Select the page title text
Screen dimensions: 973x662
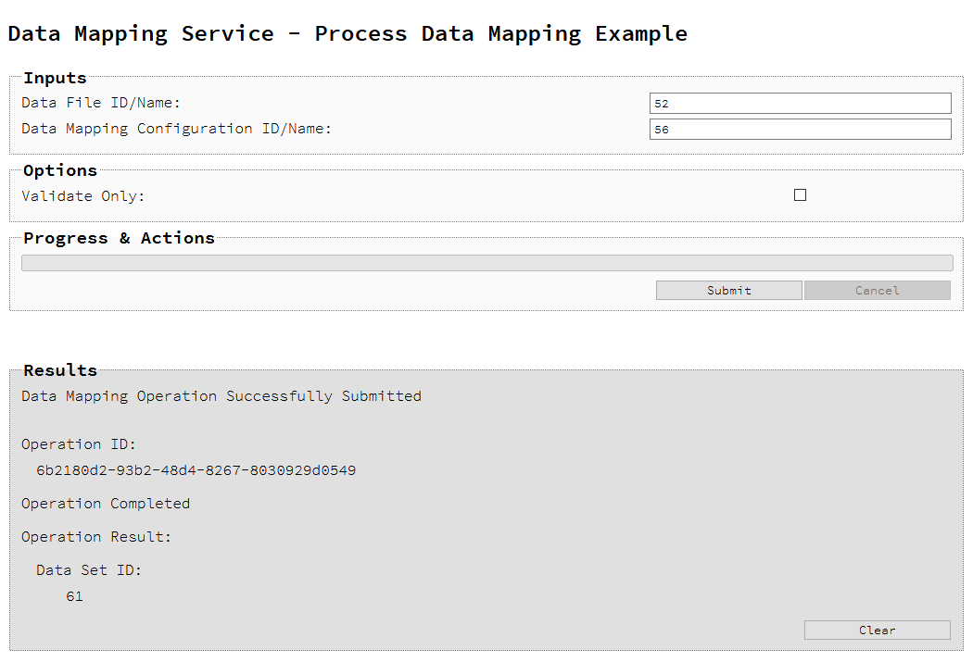coord(347,33)
